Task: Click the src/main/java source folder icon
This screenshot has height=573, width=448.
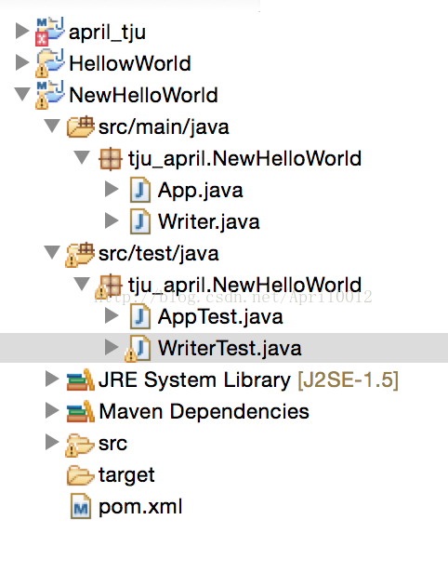Action: pos(80,127)
